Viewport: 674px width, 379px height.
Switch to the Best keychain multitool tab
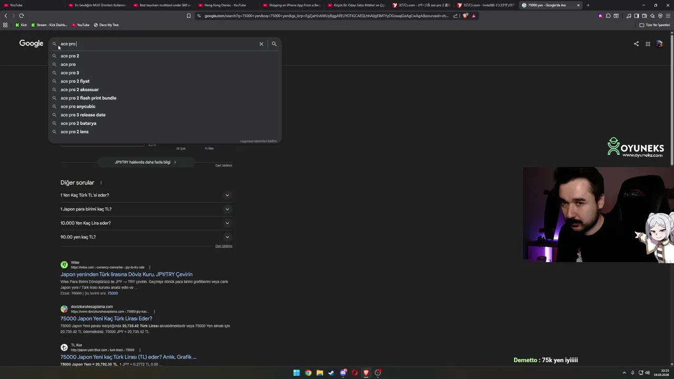pos(162,5)
